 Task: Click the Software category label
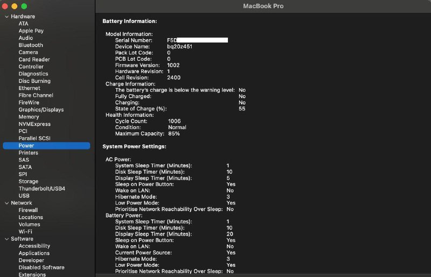[x=22, y=239]
